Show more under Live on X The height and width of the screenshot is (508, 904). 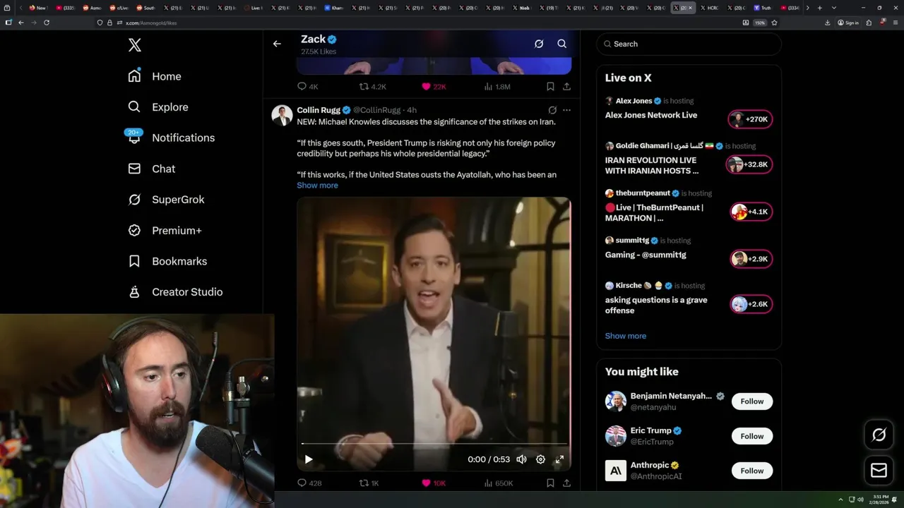pos(626,336)
